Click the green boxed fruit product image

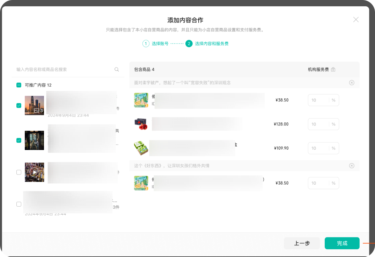tap(141, 148)
